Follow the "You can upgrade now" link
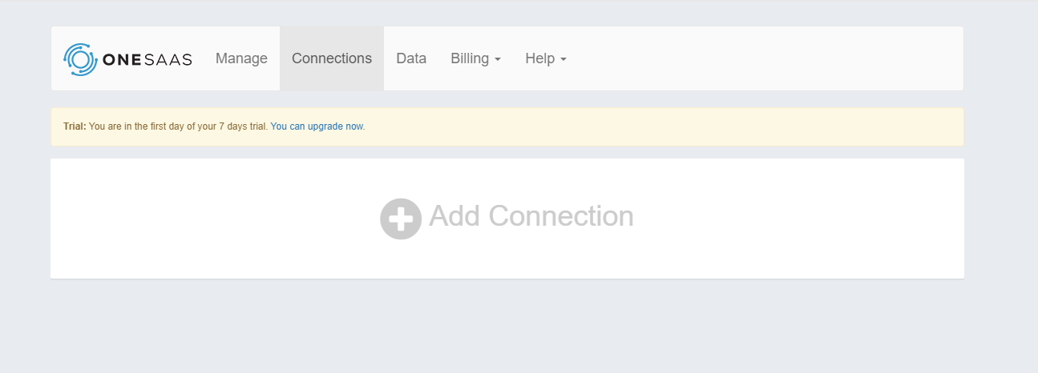This screenshot has width=1038, height=373. [317, 126]
